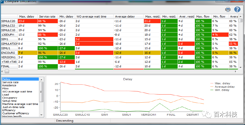Select Residence in the indicator list
The image size is (245, 125).
9,85
